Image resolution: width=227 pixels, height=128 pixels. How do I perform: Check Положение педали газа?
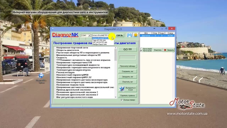click(x=55, y=85)
